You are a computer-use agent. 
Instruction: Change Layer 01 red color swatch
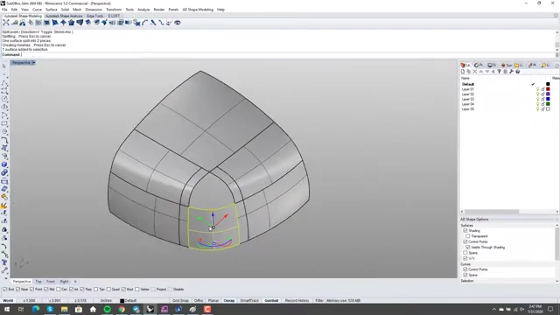[x=548, y=89]
